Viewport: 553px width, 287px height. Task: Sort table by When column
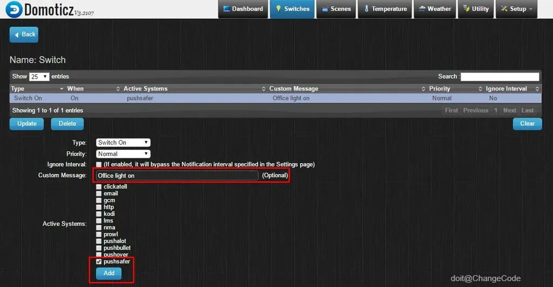(x=93, y=89)
